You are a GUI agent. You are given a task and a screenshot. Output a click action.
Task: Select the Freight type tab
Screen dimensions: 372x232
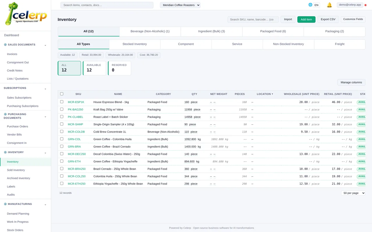340,44
